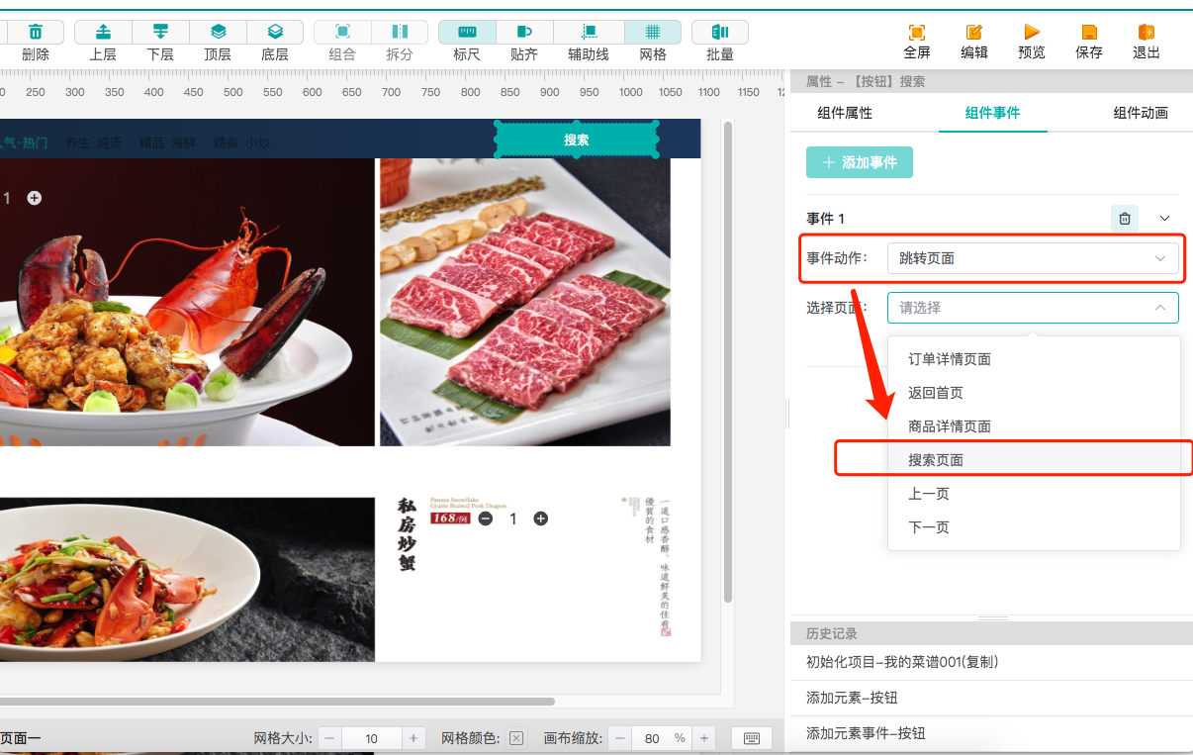Increase canvas zoom with plus stepper

[703, 738]
